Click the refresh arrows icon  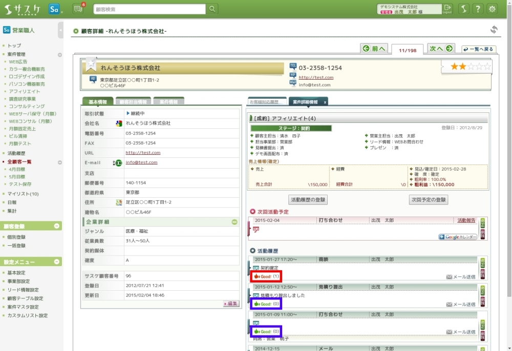494,30
